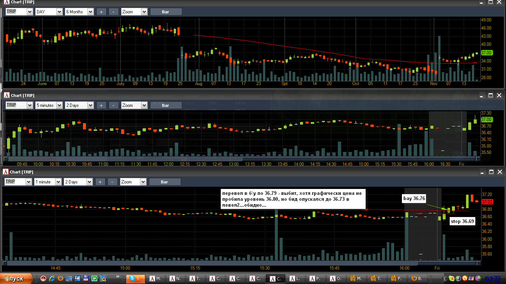This screenshot has width=506, height=284.
Task: Click the plus button in the 1 minute chart
Action: 100,182
